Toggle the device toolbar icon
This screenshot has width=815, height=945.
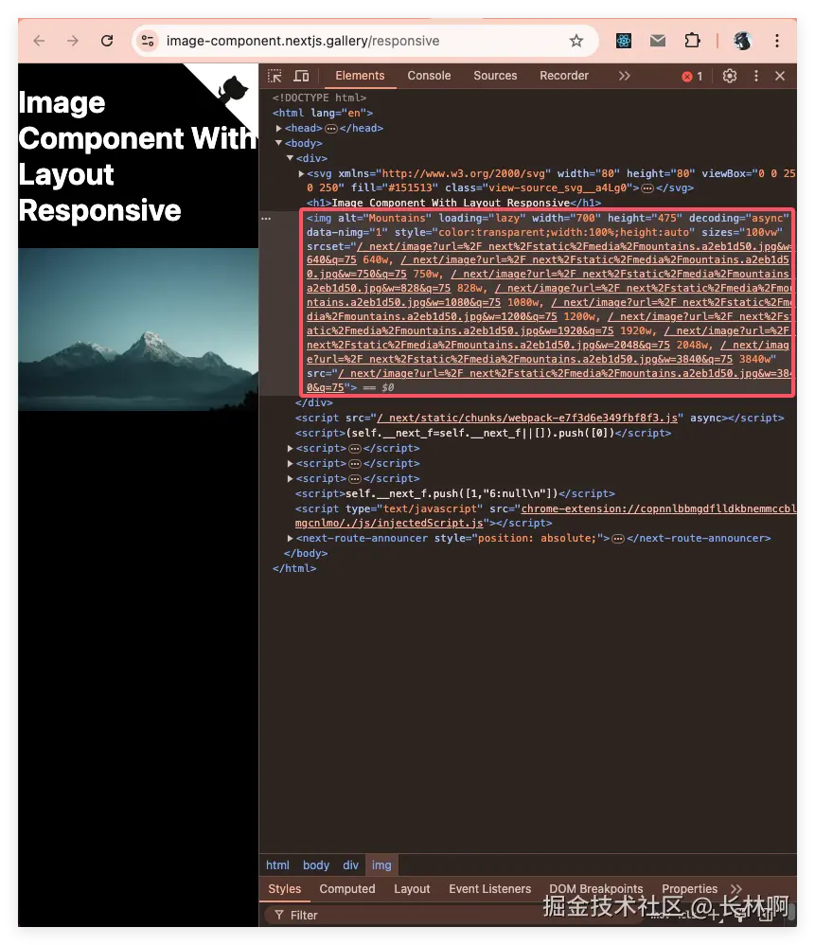point(301,76)
